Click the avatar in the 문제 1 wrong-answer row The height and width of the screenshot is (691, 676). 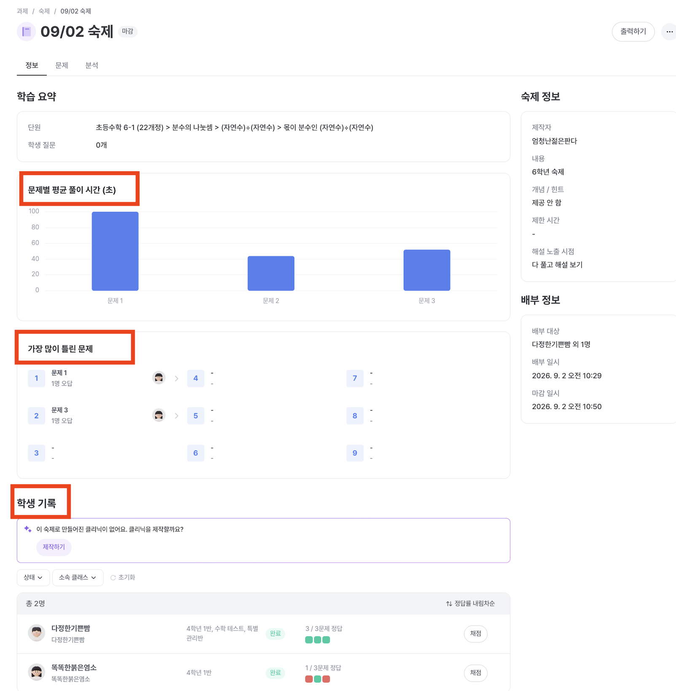coord(159,378)
